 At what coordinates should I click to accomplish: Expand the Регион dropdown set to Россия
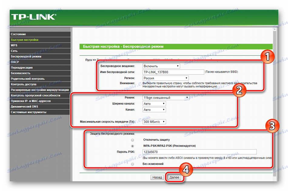(x=166, y=78)
